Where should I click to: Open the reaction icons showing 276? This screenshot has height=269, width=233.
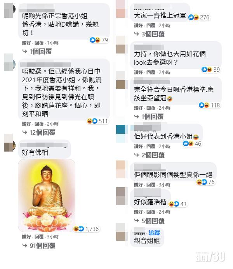[199, 17]
